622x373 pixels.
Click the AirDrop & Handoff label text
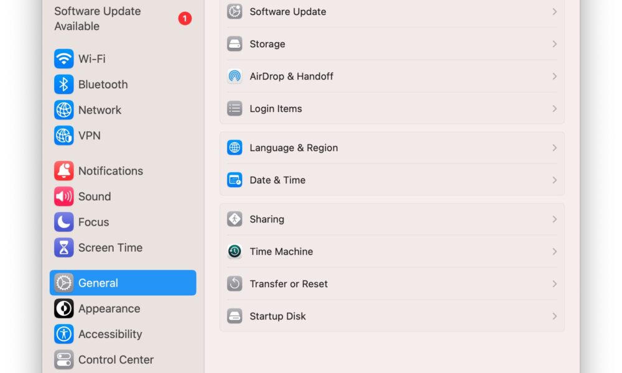[291, 76]
